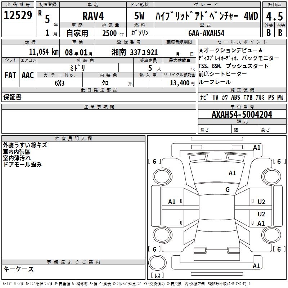Select registration number 湘南 337ユ921

pos(134,52)
